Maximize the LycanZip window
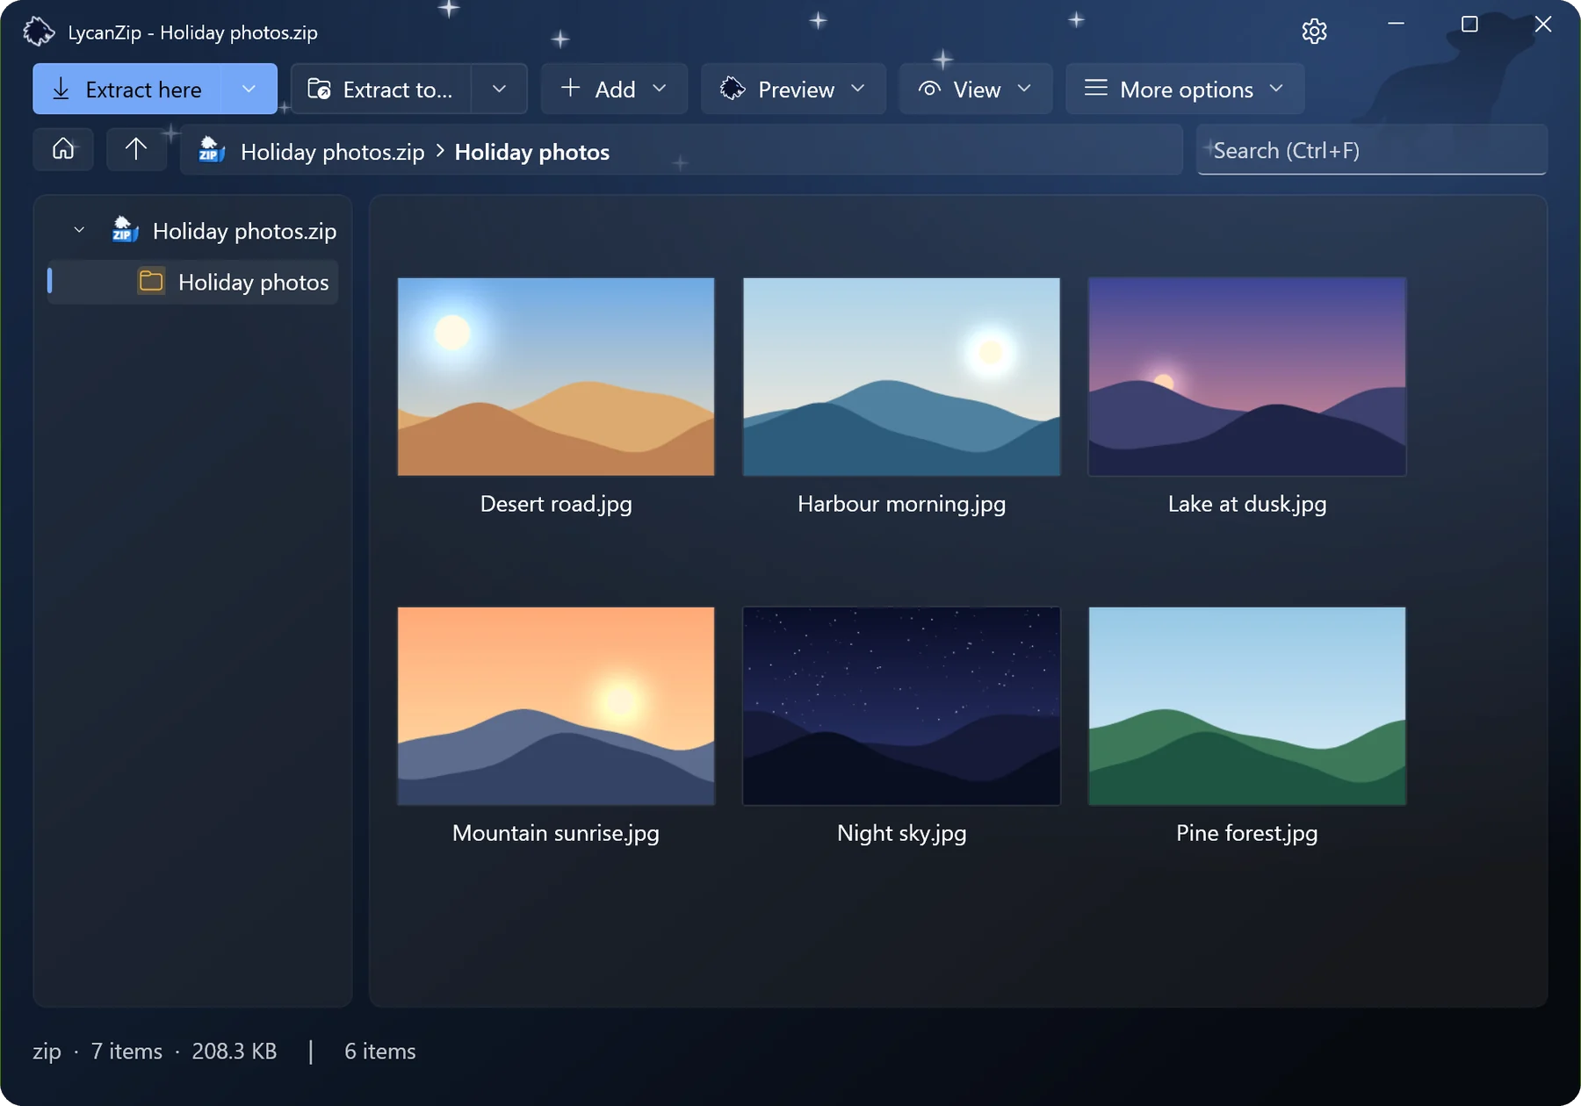 point(1469,24)
